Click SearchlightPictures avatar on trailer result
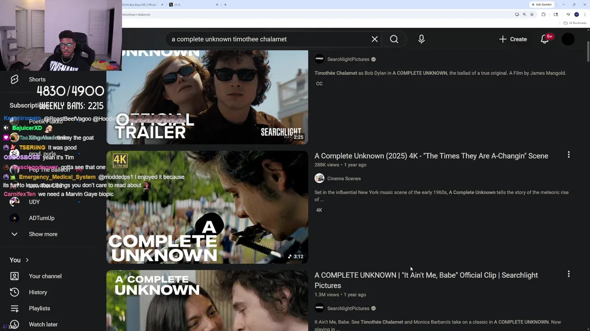 (x=319, y=59)
